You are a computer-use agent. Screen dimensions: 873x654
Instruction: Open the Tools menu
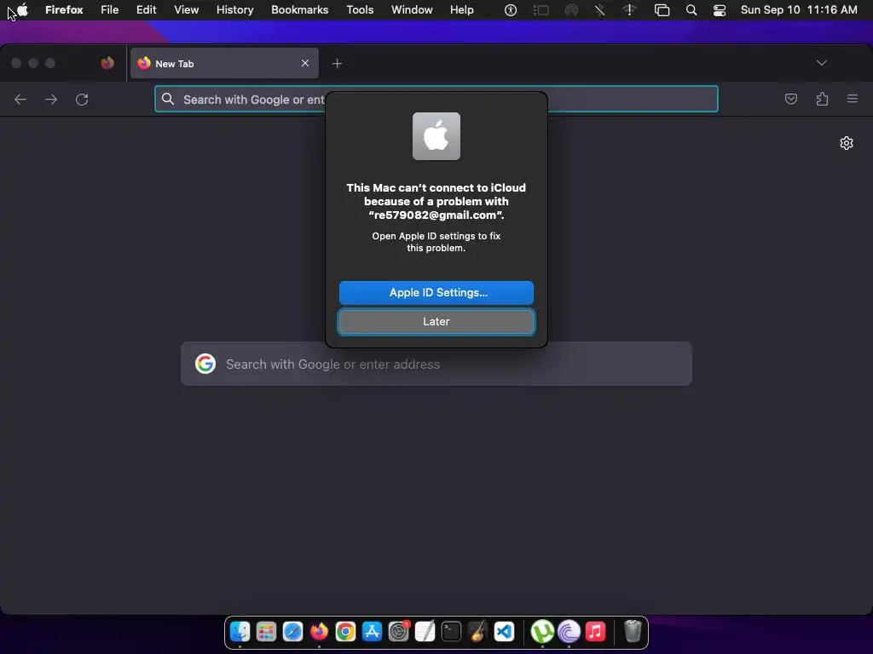tap(361, 10)
